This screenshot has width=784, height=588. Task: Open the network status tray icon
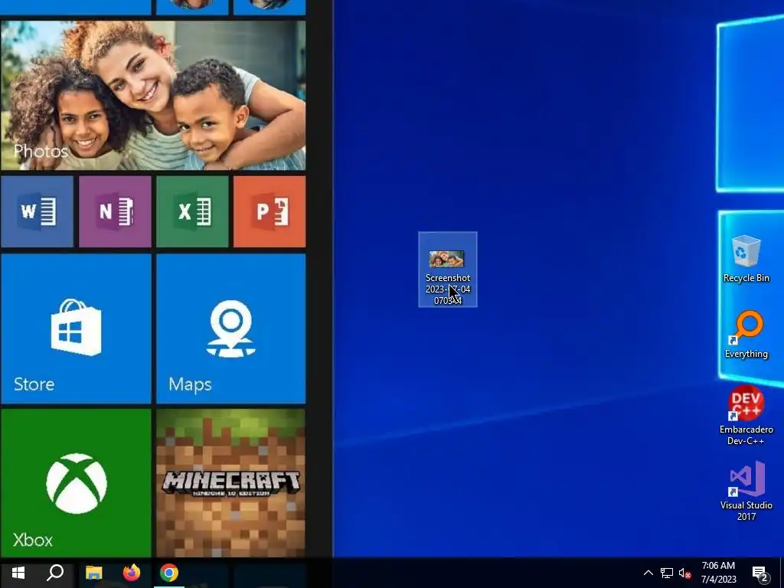(x=667, y=573)
